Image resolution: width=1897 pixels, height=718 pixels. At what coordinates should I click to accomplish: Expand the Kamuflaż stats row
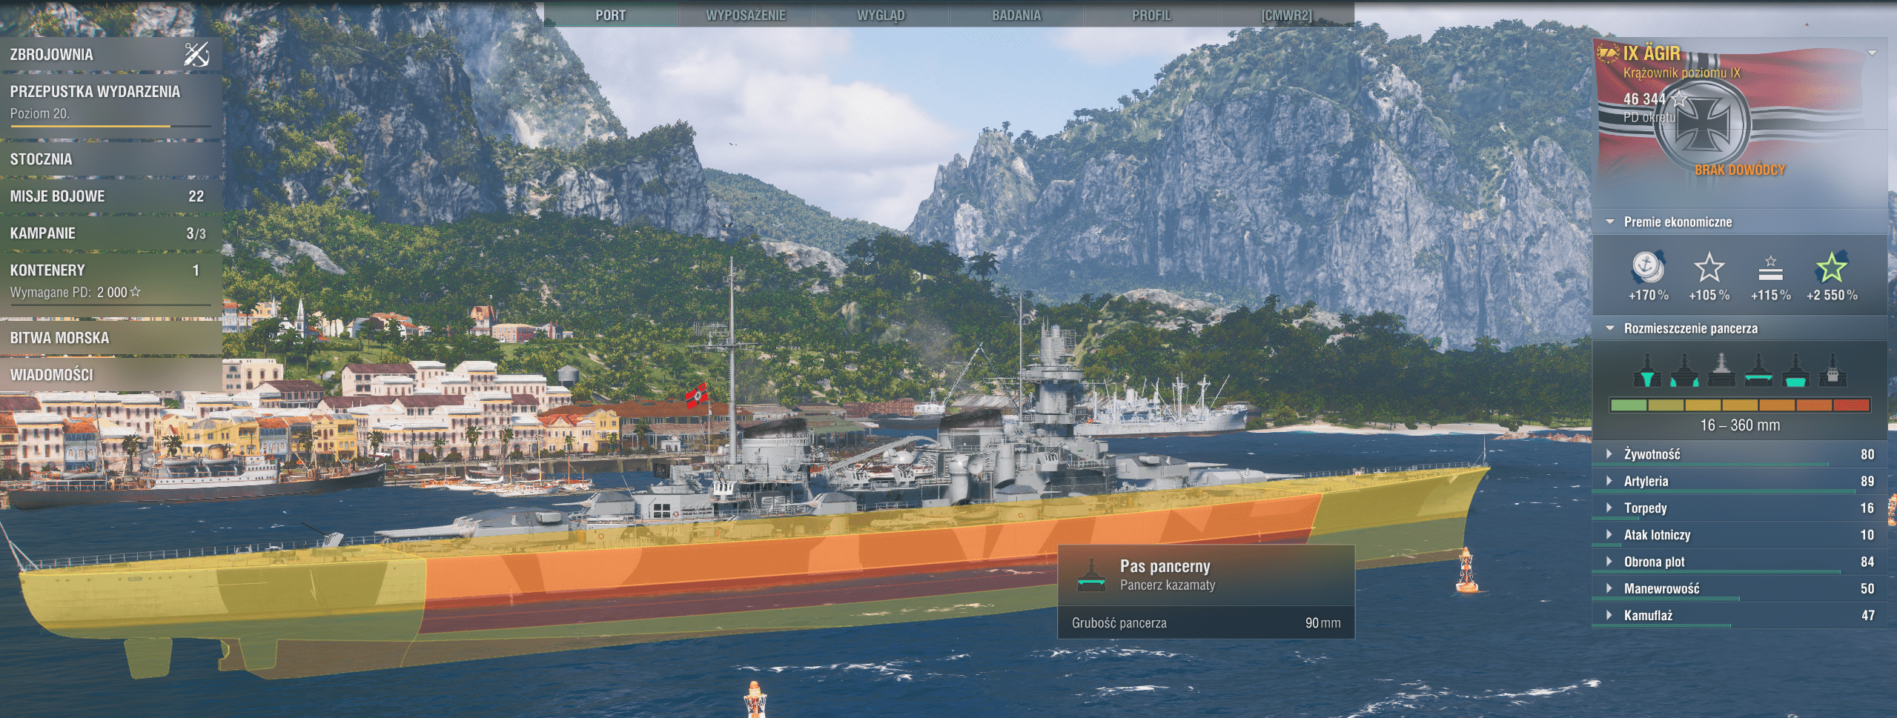[x=1610, y=615]
